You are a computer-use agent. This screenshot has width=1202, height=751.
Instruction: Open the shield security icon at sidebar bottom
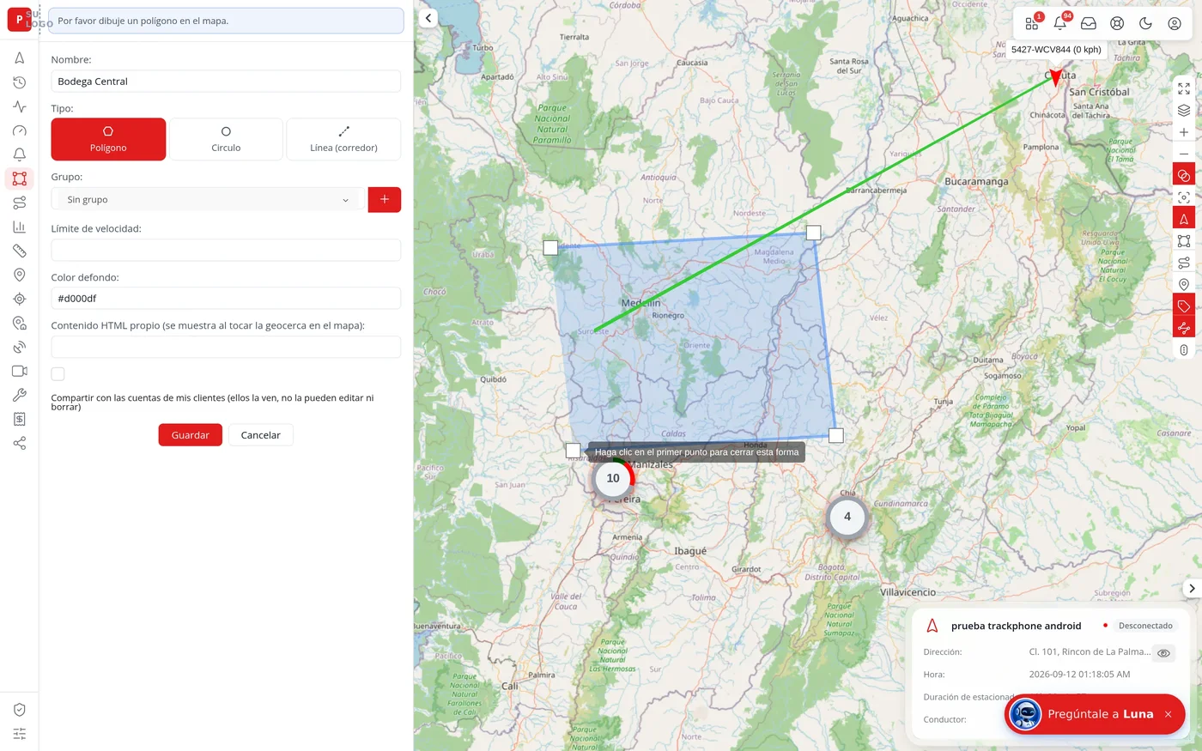pos(19,710)
